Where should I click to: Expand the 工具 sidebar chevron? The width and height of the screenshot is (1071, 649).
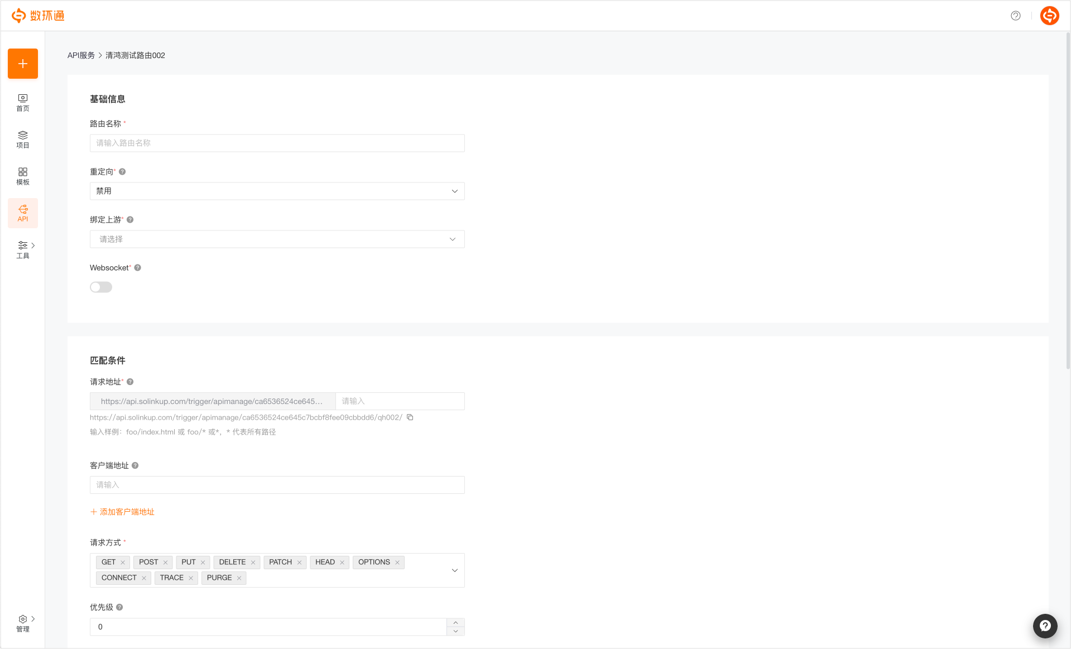click(33, 246)
